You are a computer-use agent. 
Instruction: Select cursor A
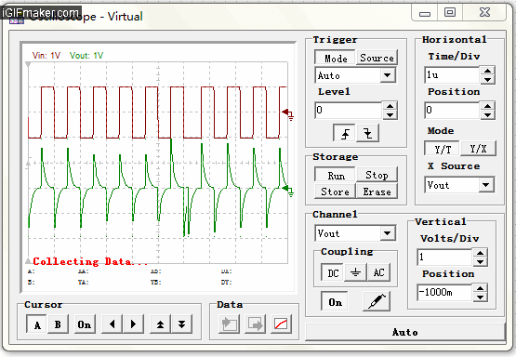(37, 324)
